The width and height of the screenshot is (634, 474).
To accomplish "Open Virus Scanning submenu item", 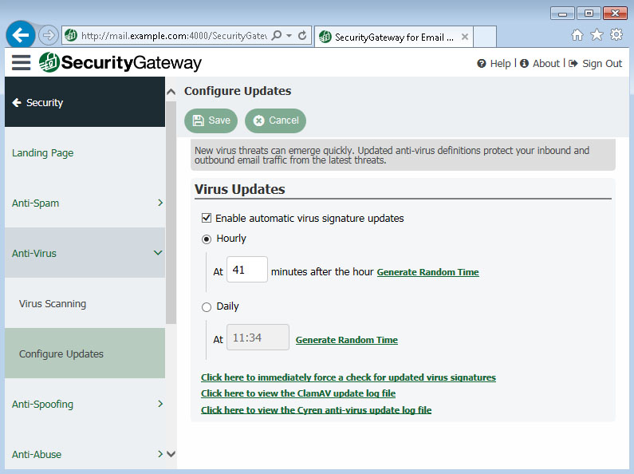I will pos(85,303).
